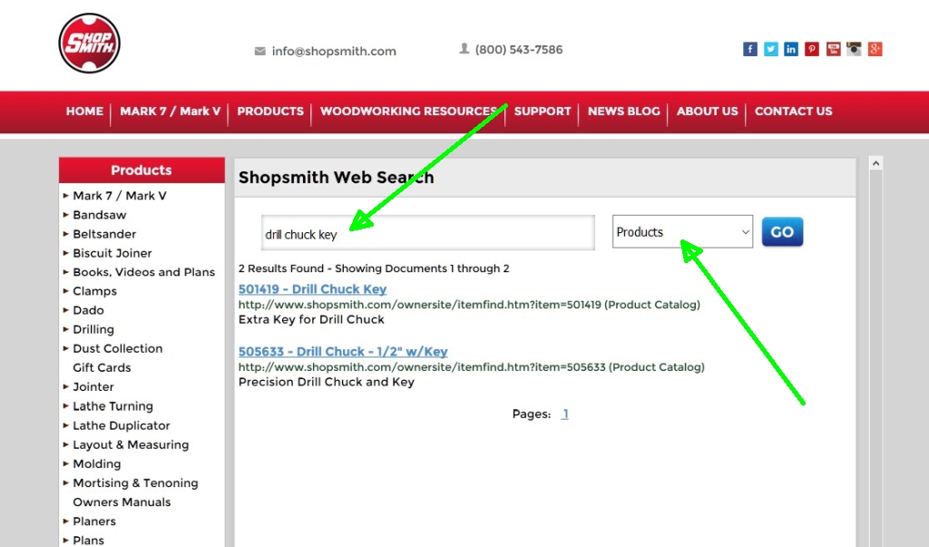Click 'Extra Key for Drill Chuck' description

pos(311,319)
